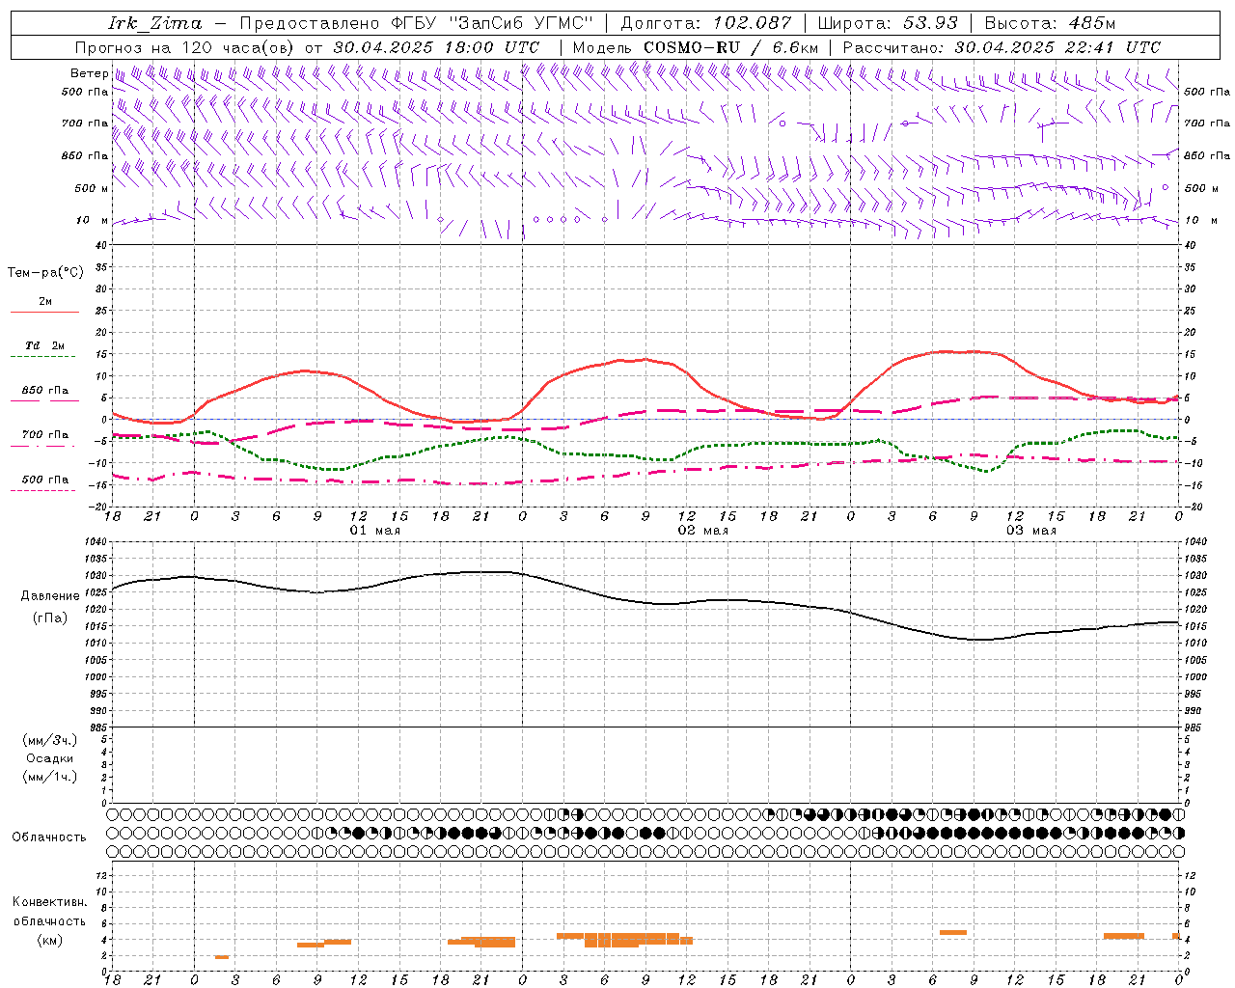Click the Td 2м dew point legend entry
1235x988 pixels.
[x=44, y=345]
